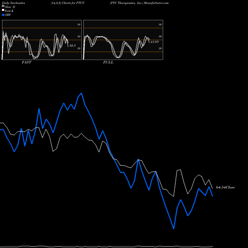Click the 20 axis label in FAST chart
248x248 pixels.
tap(79, 48)
